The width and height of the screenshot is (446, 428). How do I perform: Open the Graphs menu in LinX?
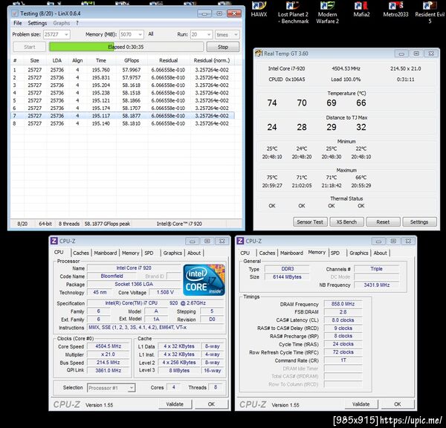(62, 23)
